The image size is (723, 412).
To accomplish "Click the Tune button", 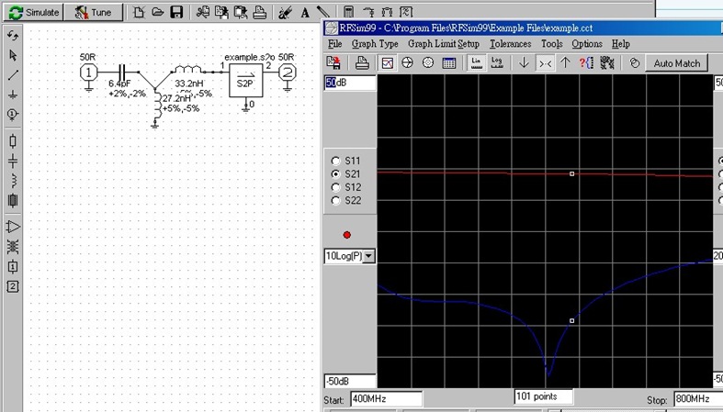I will (x=94, y=13).
